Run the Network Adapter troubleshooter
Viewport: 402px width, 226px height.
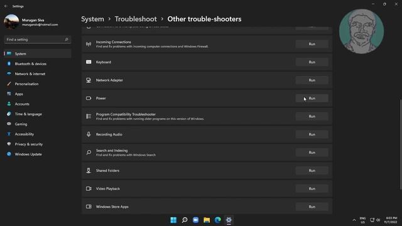(312, 80)
